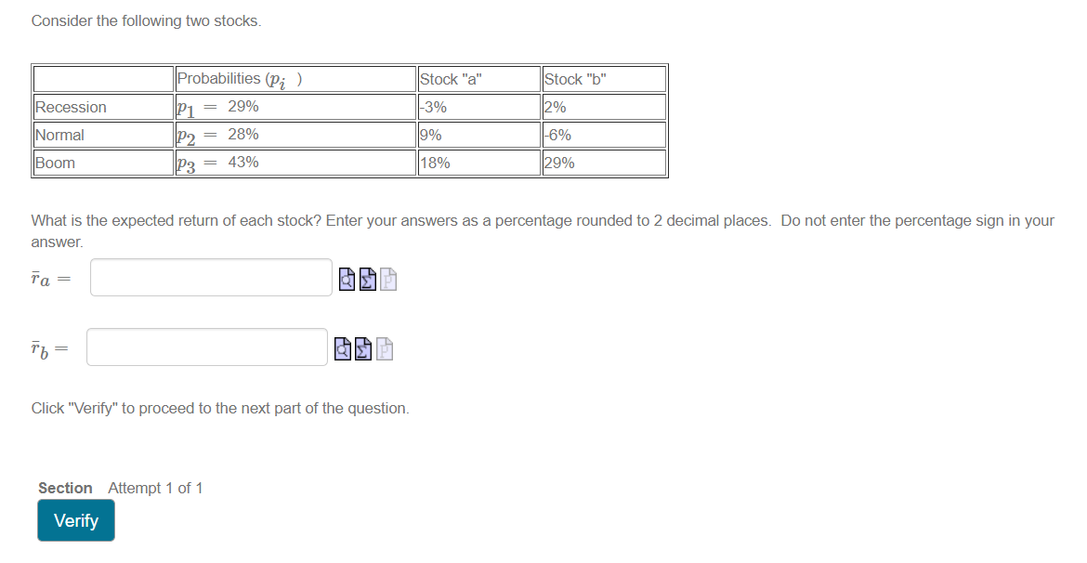Click the first document icon next to top input
The image size is (1087, 563).
point(345,279)
